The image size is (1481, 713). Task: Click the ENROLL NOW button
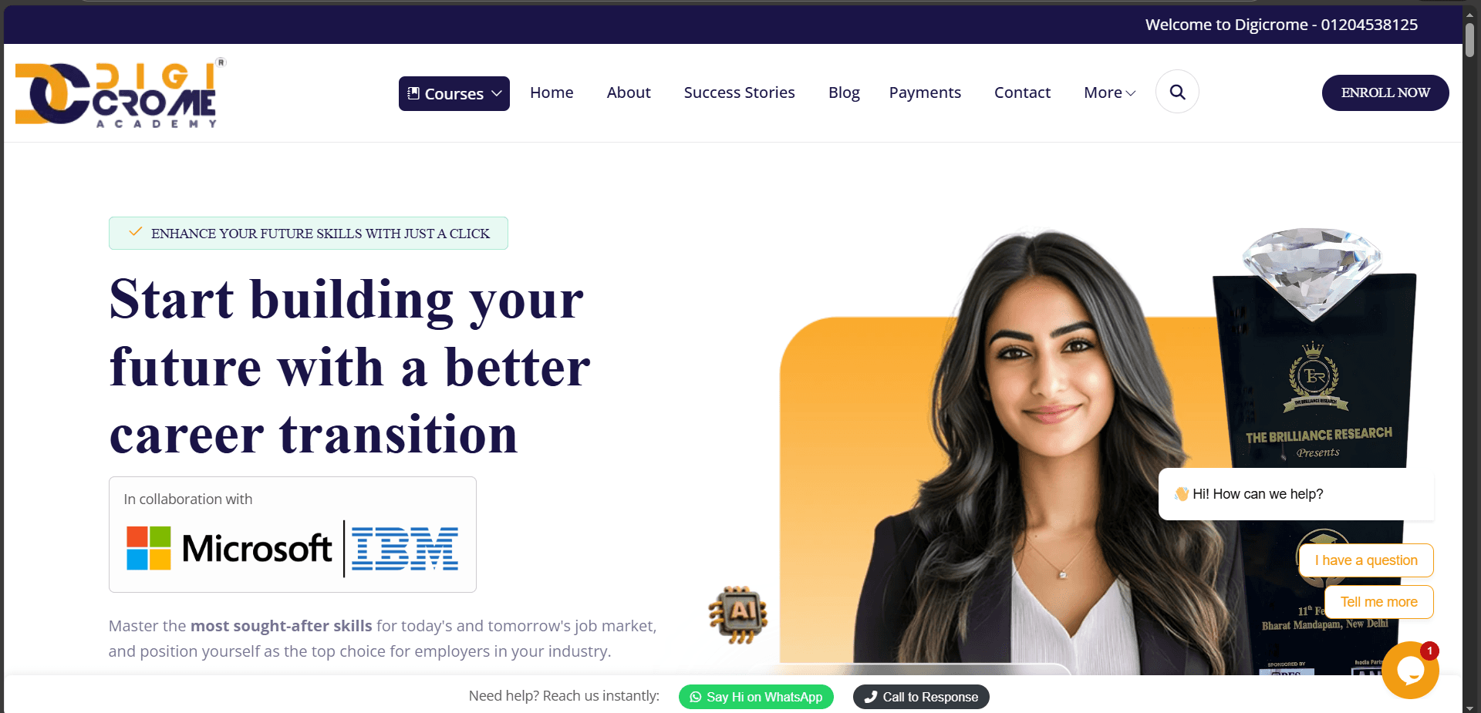coord(1385,92)
